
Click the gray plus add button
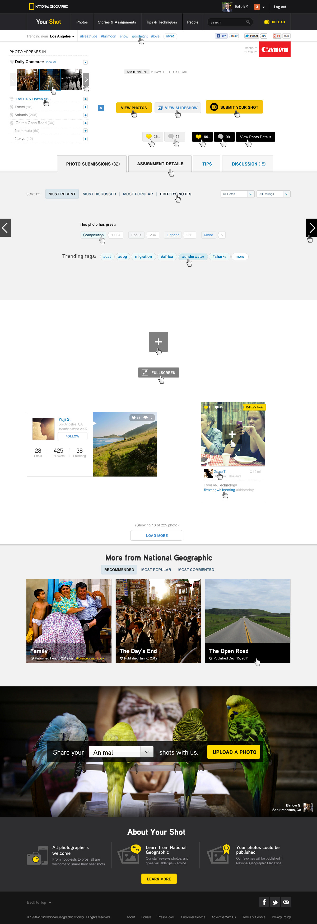[158, 341]
